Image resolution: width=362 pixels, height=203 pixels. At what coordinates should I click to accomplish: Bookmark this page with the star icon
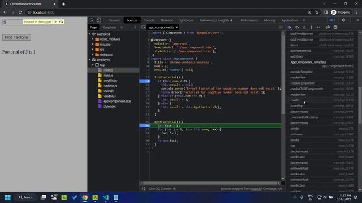(317, 12)
